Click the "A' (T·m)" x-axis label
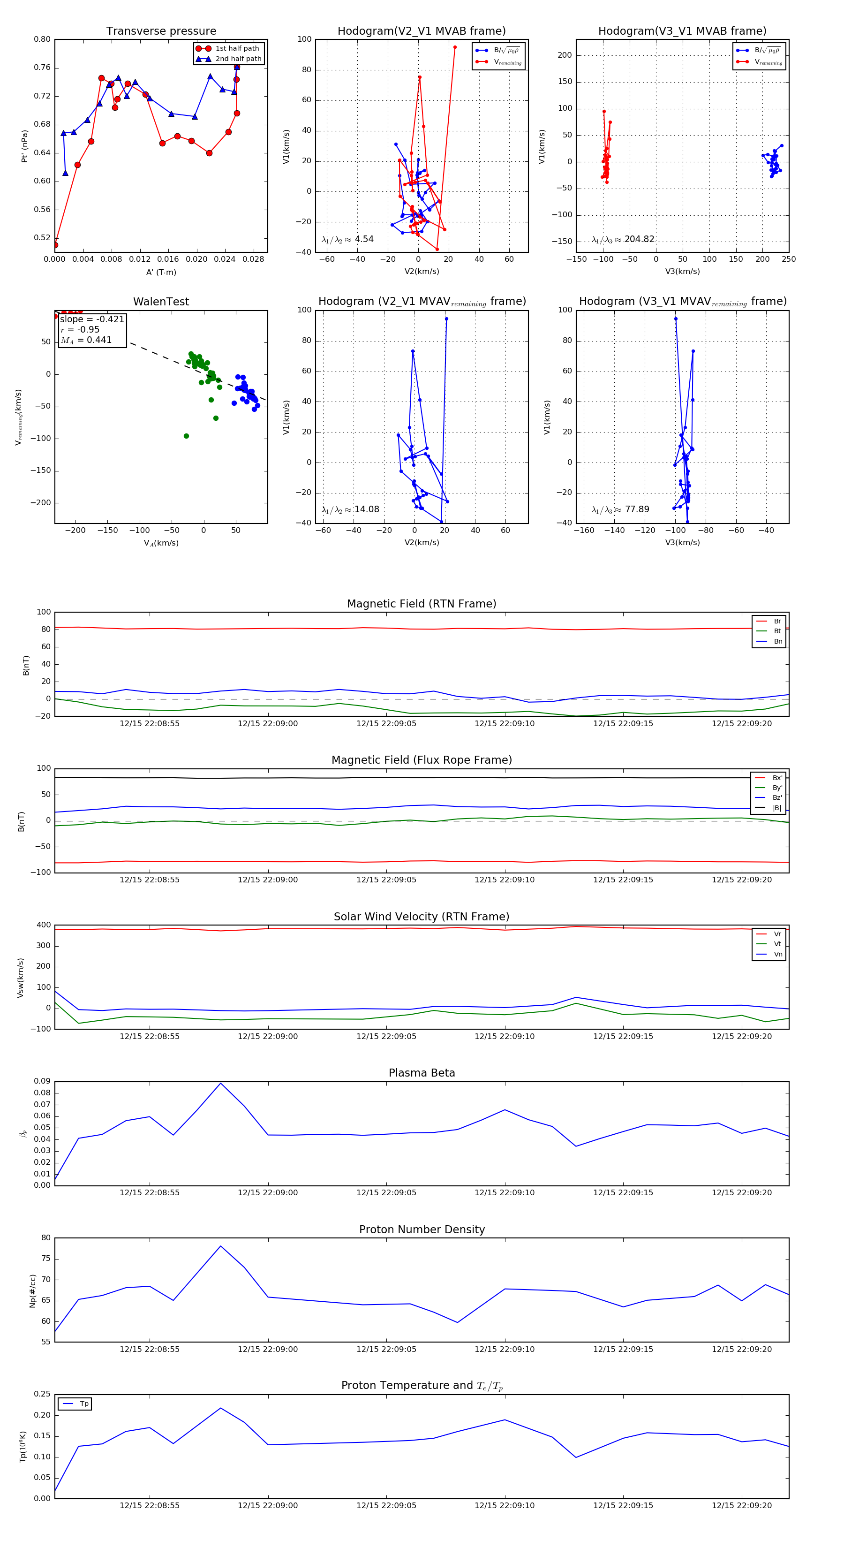Screen dimensions: 844x1548 (x=161, y=272)
